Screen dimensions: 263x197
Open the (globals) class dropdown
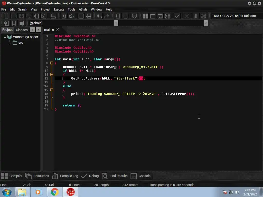click(x=116, y=23)
